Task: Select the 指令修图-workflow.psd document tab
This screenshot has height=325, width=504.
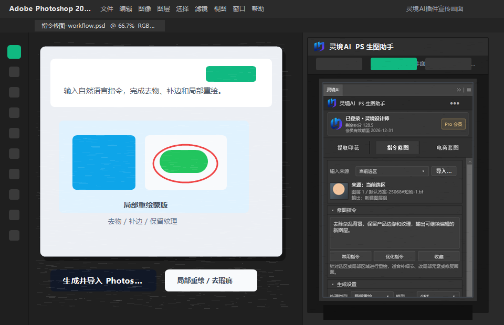Action: [x=100, y=26]
